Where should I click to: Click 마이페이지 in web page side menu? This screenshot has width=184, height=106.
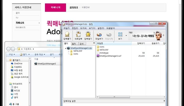[21, 27]
